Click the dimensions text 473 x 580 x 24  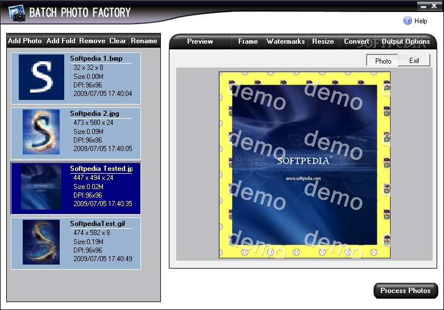[x=93, y=123]
